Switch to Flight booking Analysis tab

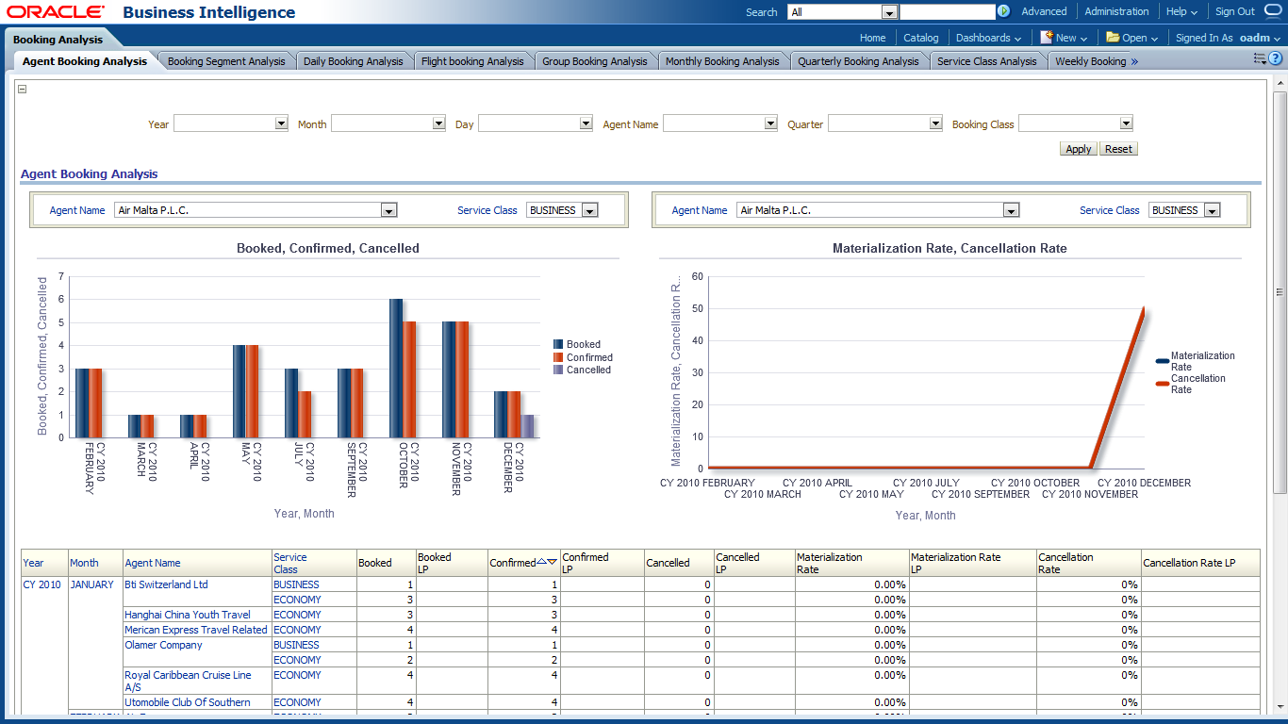[x=472, y=61]
